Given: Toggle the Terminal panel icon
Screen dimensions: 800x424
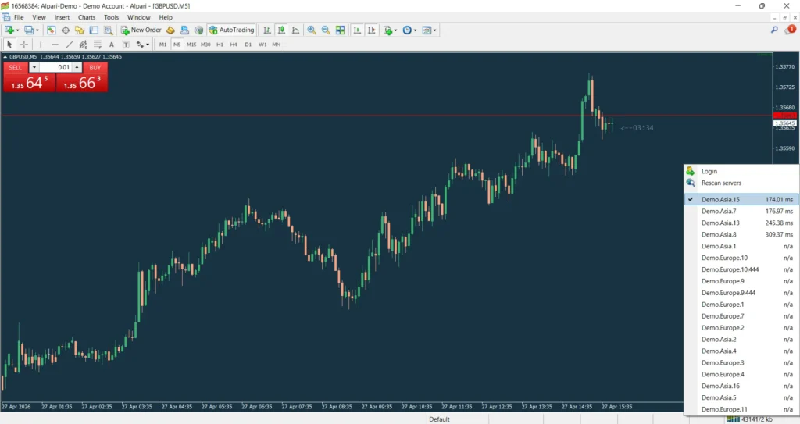Looking at the screenshot, I should coord(94,30).
